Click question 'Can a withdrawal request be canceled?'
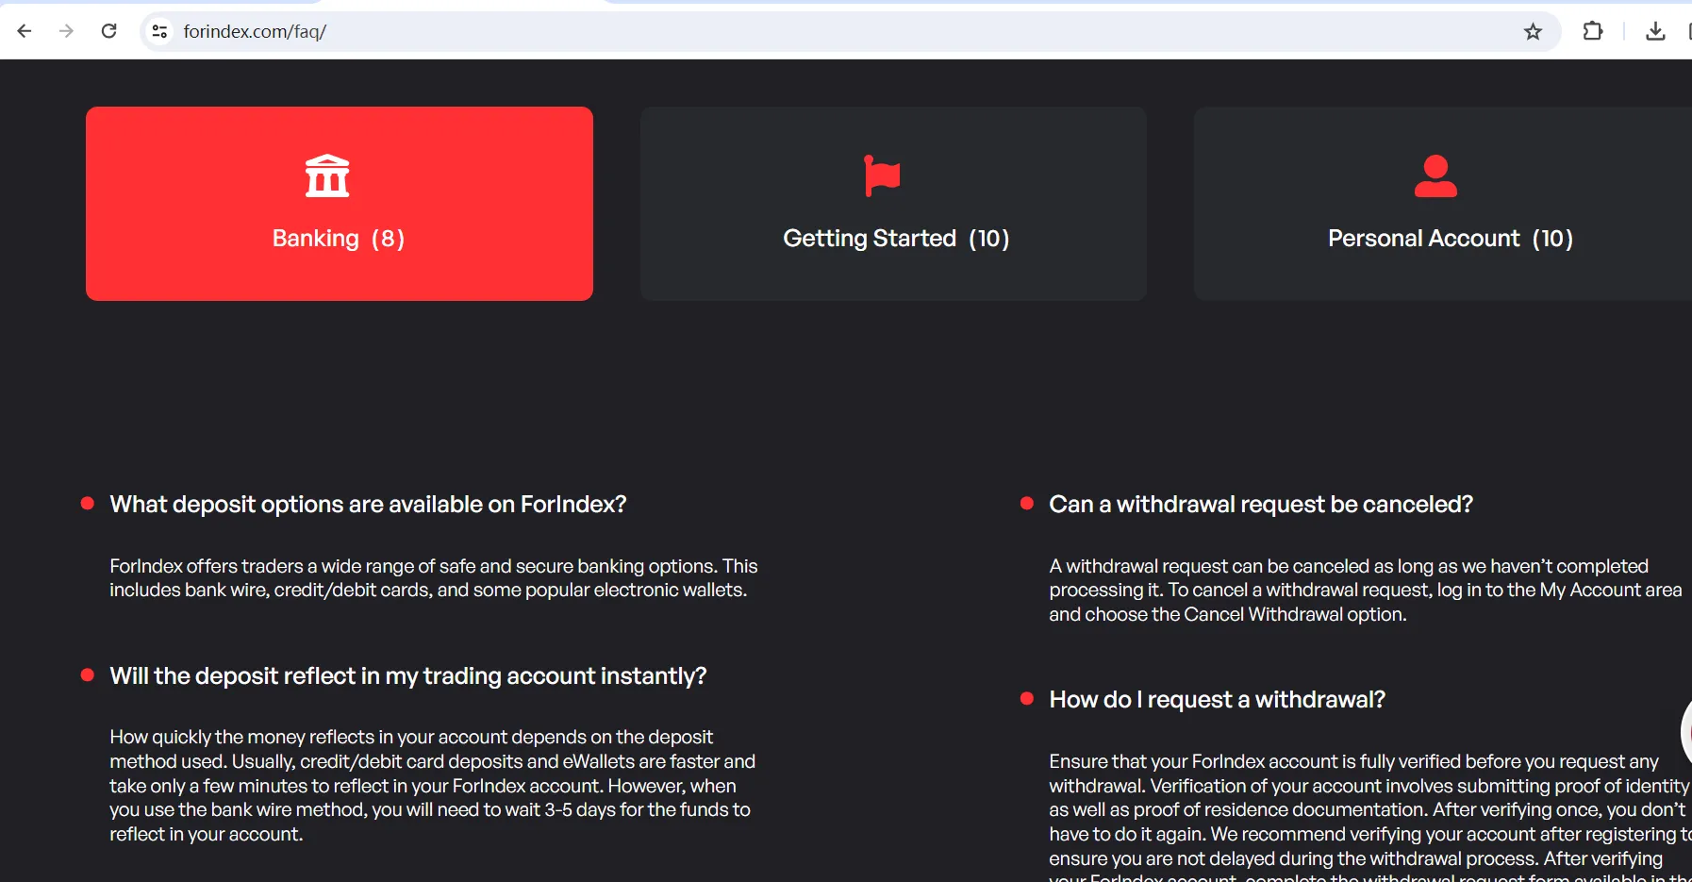The image size is (1692, 882). point(1261,505)
